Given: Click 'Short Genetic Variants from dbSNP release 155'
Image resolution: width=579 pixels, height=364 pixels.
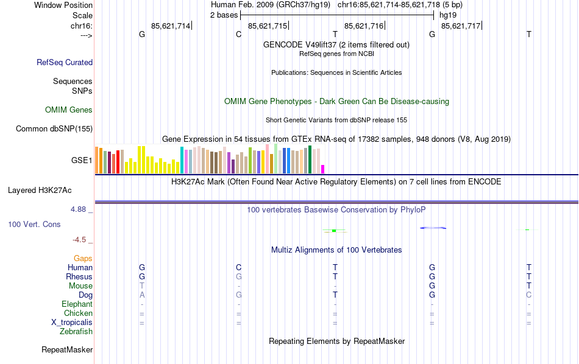Looking at the screenshot, I should pyautogui.click(x=336, y=121).
